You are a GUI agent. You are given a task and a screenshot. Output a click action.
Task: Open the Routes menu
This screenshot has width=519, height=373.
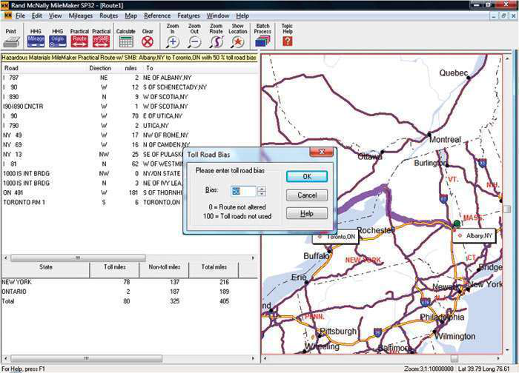point(108,16)
